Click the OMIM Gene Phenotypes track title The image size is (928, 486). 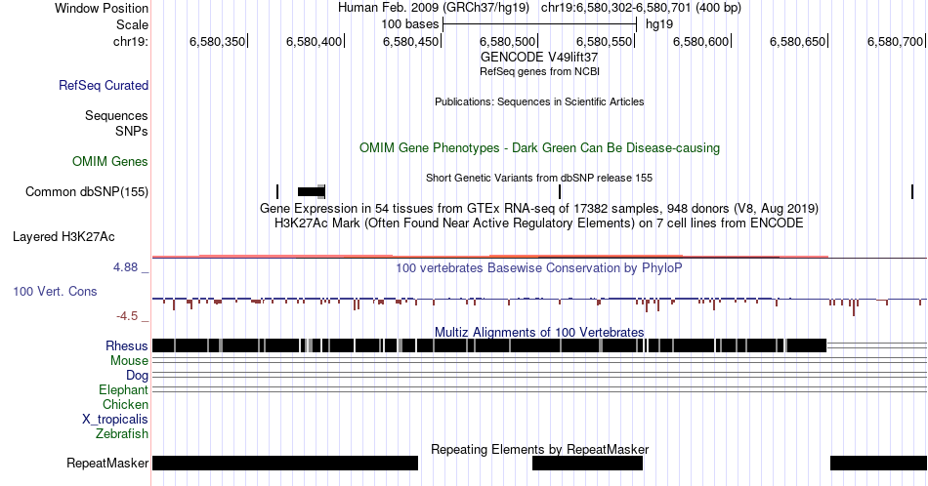(539, 147)
